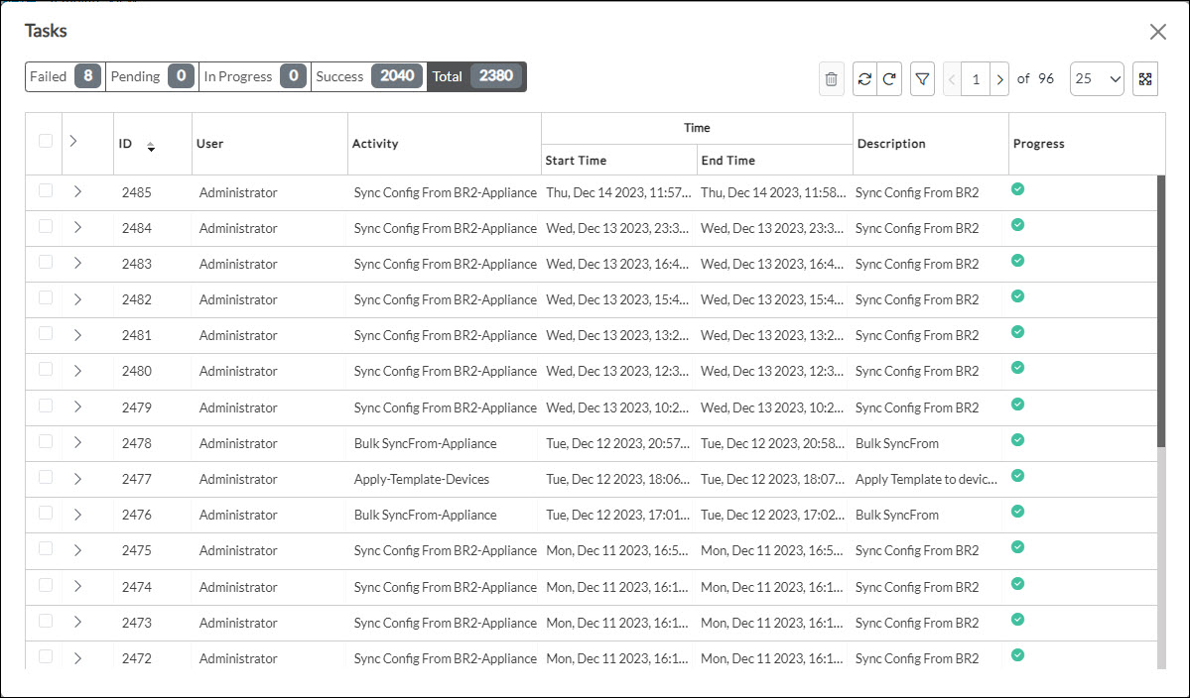Click the expand fullscreen icon

(1145, 79)
